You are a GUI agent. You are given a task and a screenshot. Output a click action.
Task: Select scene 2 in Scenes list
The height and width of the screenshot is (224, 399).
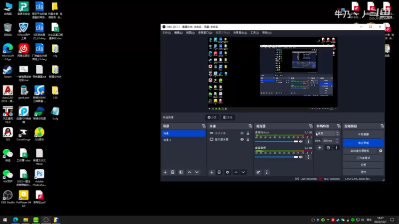point(184,140)
